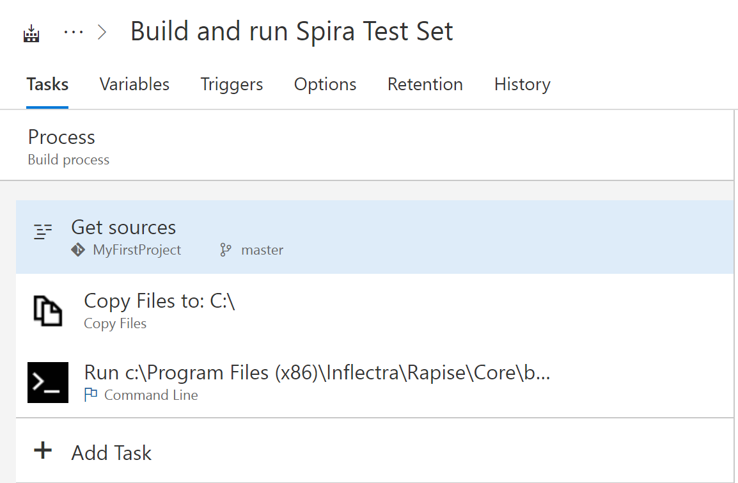
Task: Click the Copy Files task icon
Action: pos(48,310)
